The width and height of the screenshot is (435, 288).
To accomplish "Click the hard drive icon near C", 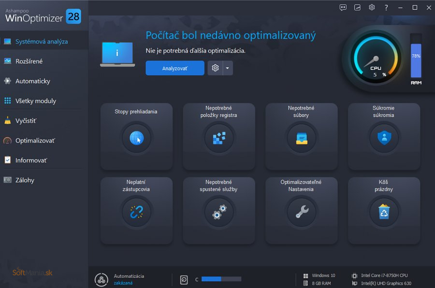I will click(184, 280).
